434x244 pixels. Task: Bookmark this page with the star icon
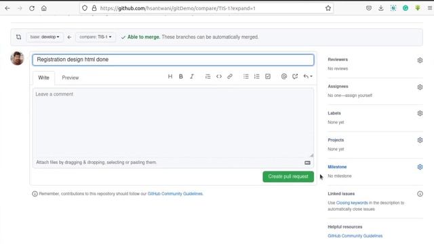pyautogui.click(x=328, y=8)
